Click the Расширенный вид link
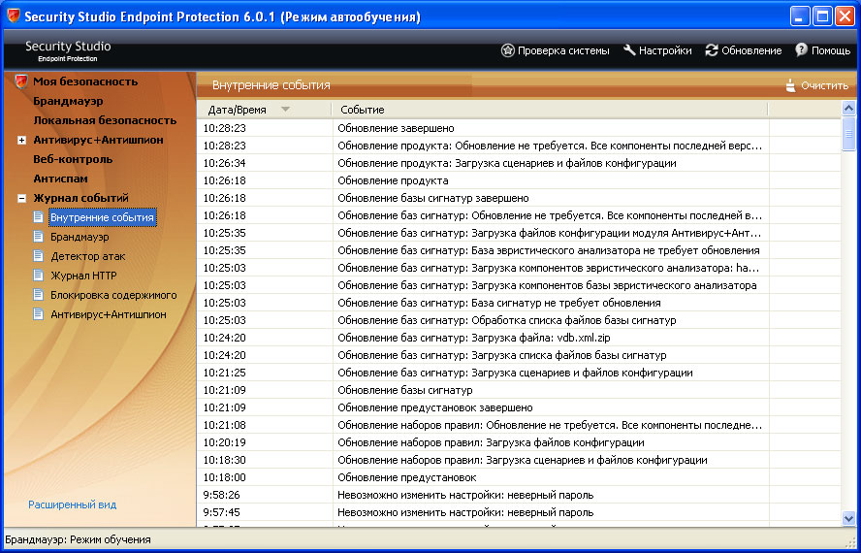Screen dimensions: 861x553 pos(73,504)
